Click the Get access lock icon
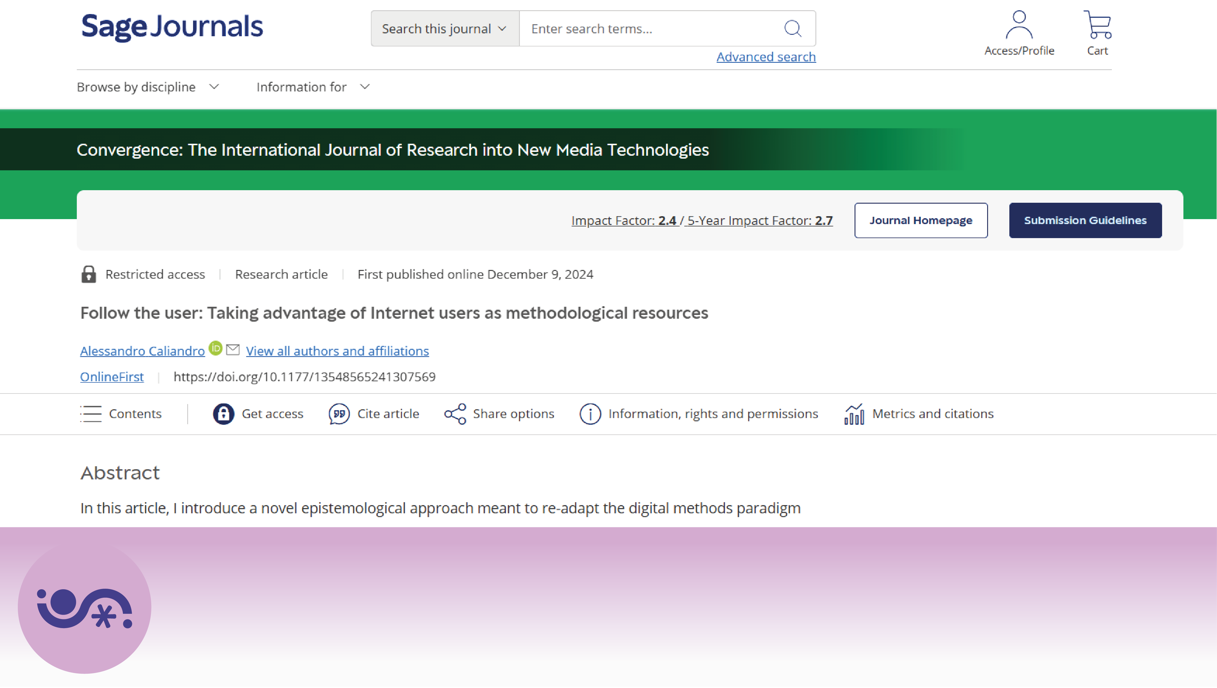 coord(223,414)
